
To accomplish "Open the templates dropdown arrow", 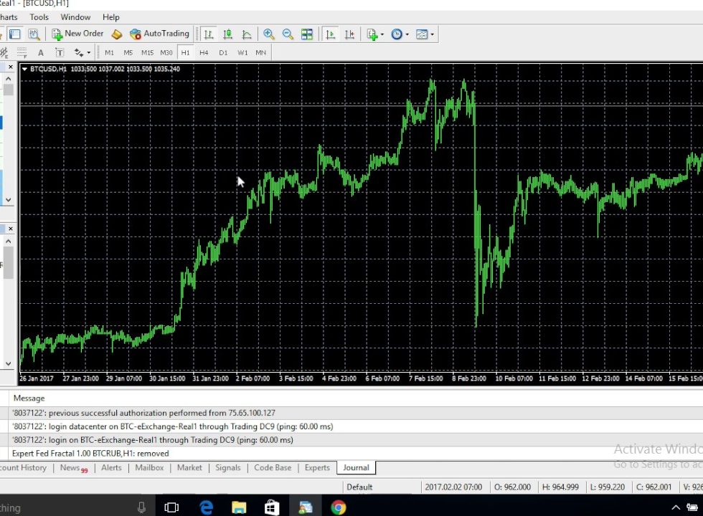I will point(432,34).
